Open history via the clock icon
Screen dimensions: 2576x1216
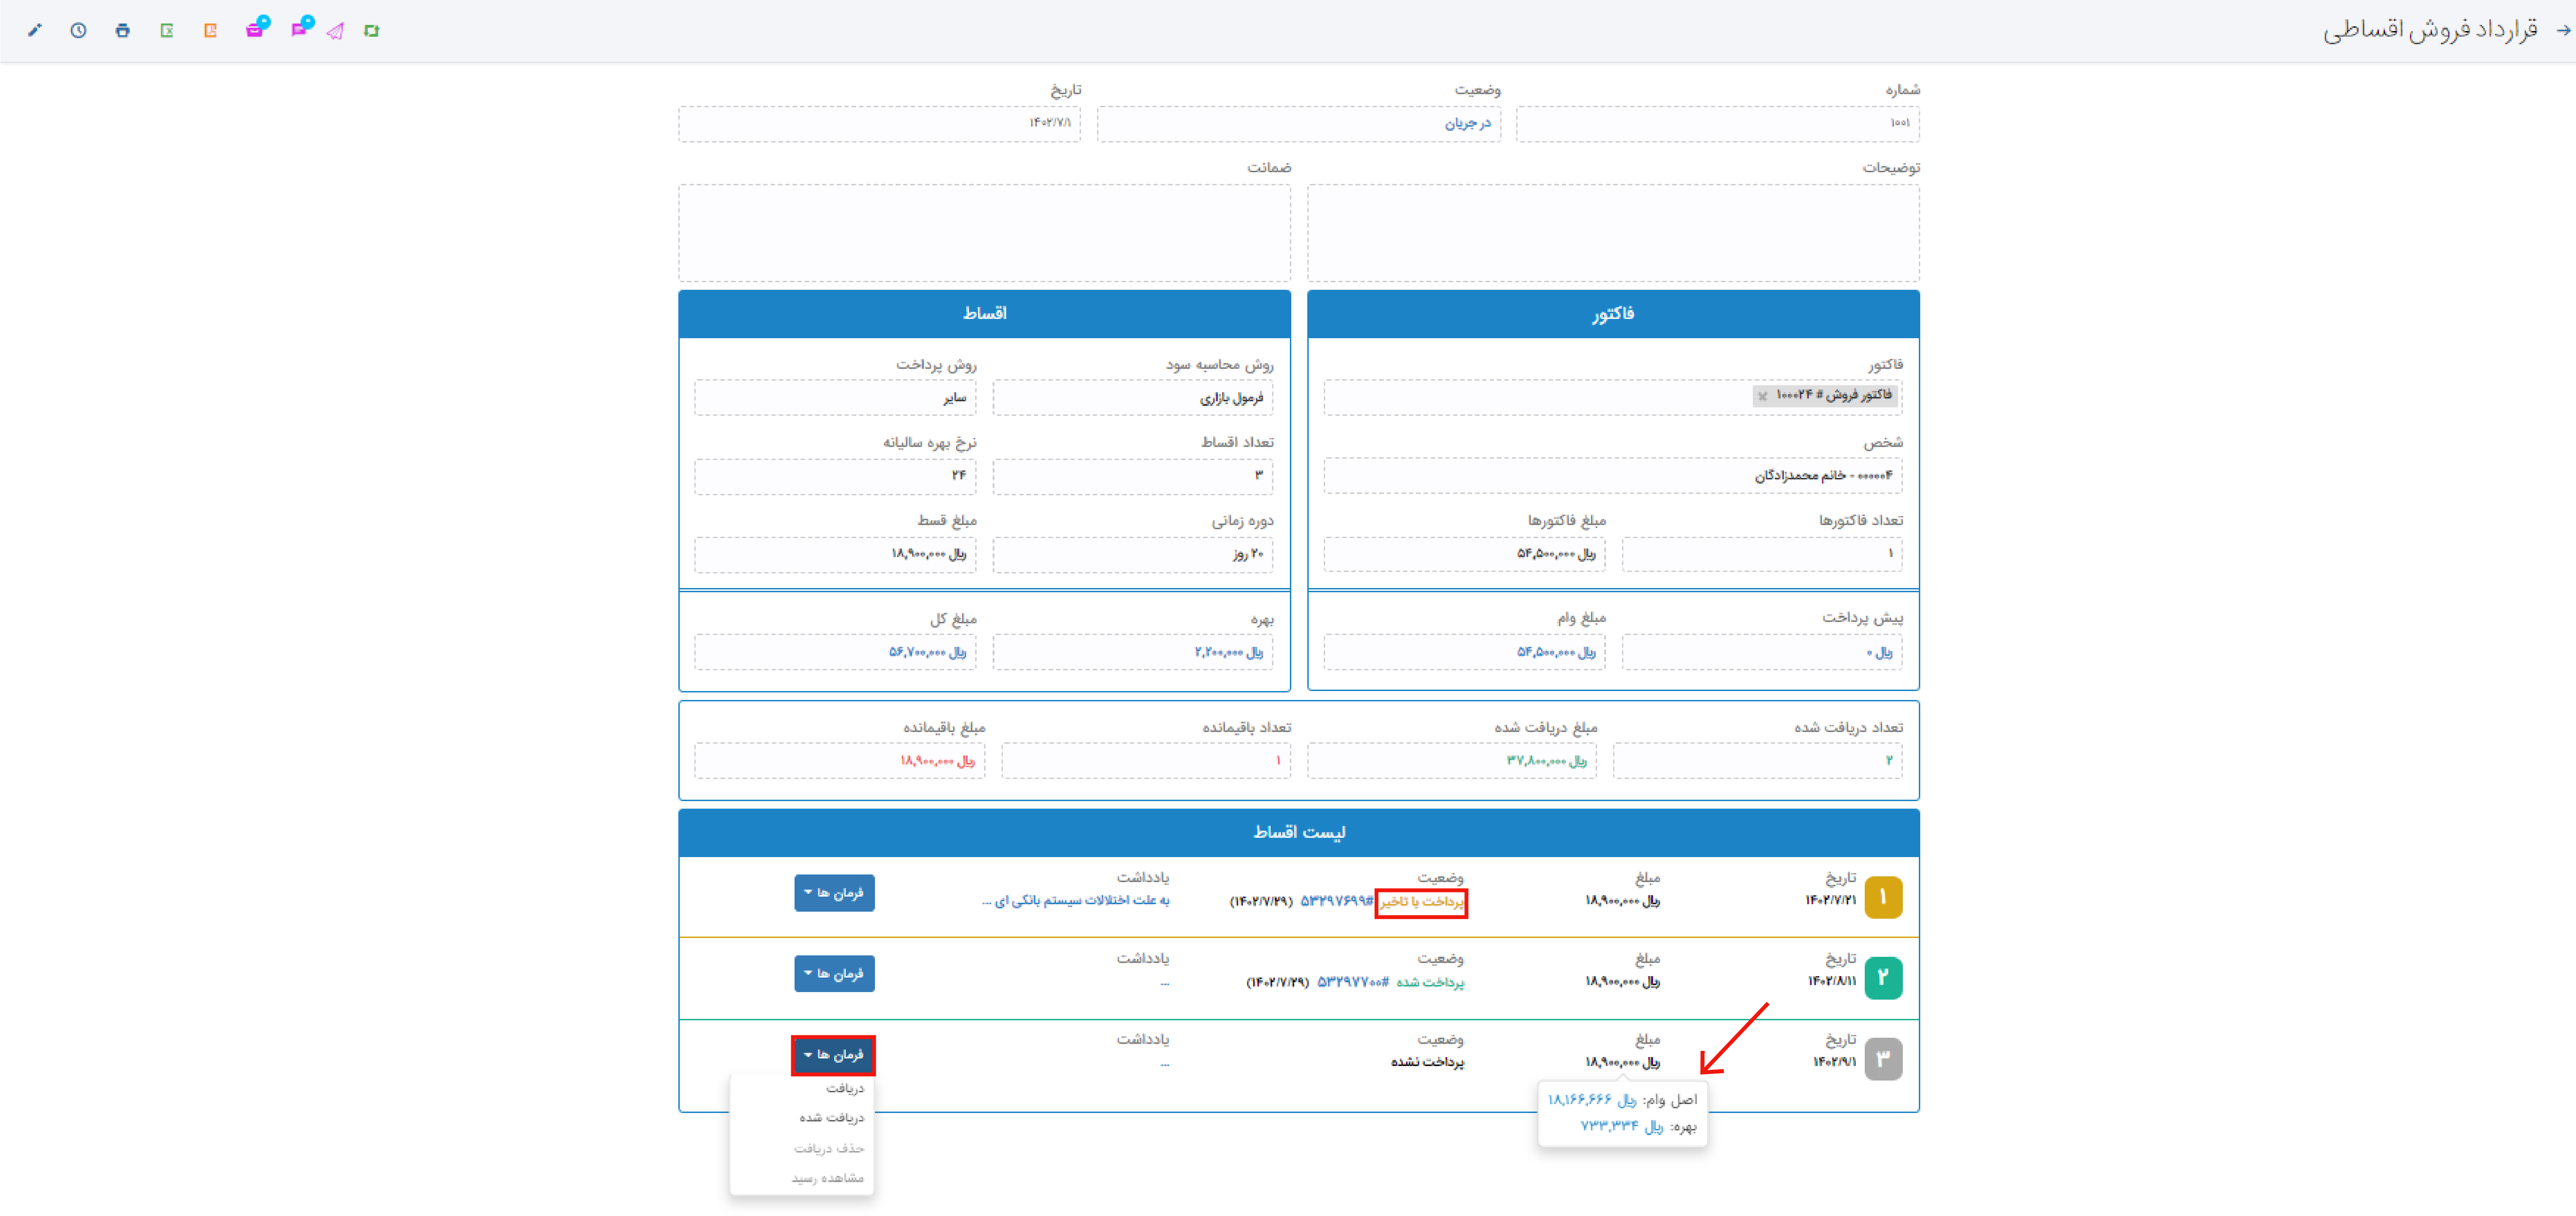point(78,30)
